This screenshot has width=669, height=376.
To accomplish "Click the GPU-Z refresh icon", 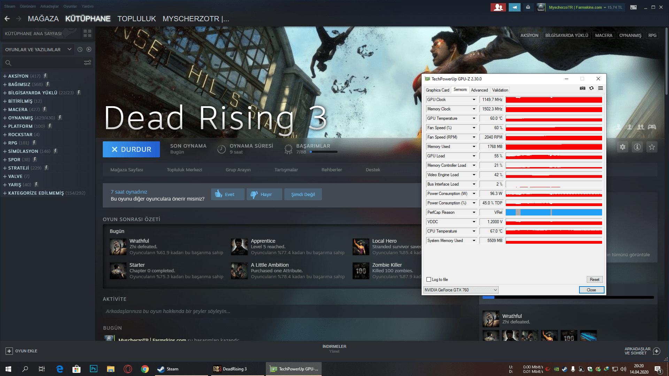I will (591, 88).
